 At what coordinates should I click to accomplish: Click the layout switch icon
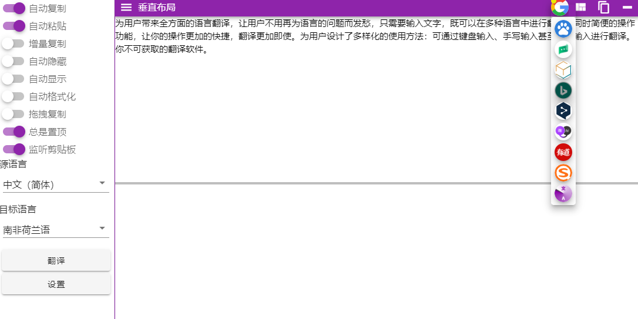581,7
